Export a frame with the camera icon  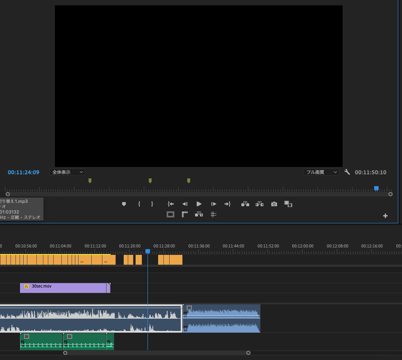pos(274,204)
